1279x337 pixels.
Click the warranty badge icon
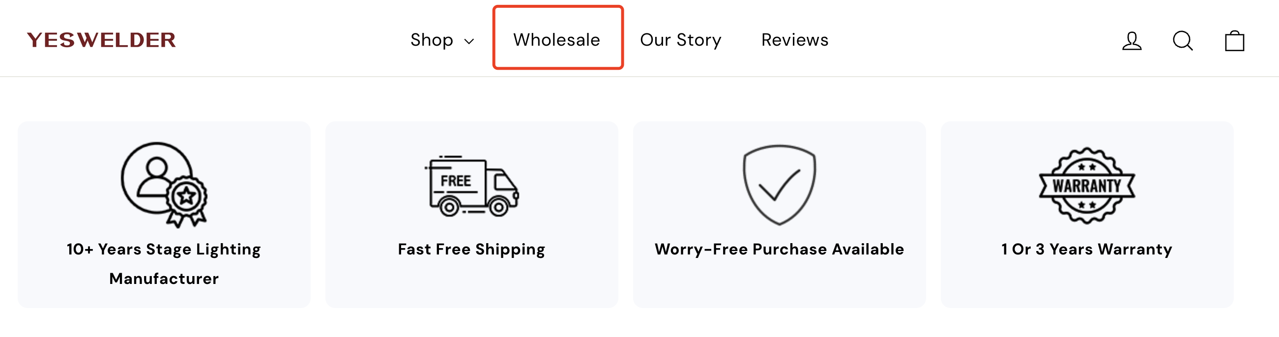click(x=1087, y=186)
